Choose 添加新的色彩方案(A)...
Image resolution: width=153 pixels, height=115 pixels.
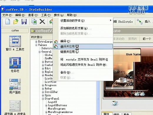83,28
